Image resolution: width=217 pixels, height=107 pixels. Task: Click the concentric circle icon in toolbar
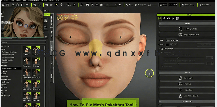coord(35,5)
